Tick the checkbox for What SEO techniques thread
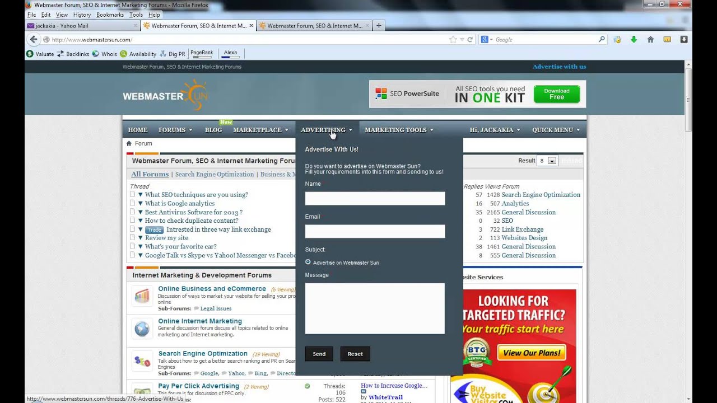Viewport: 717px width, 403px height. click(133, 194)
